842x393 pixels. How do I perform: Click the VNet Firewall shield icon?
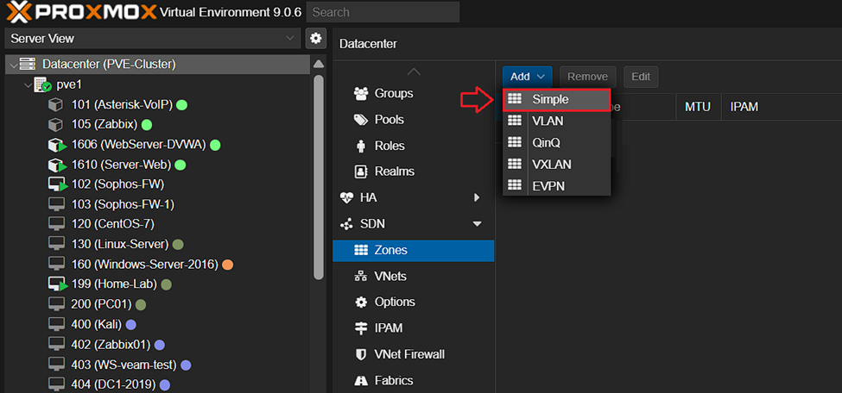pos(361,354)
